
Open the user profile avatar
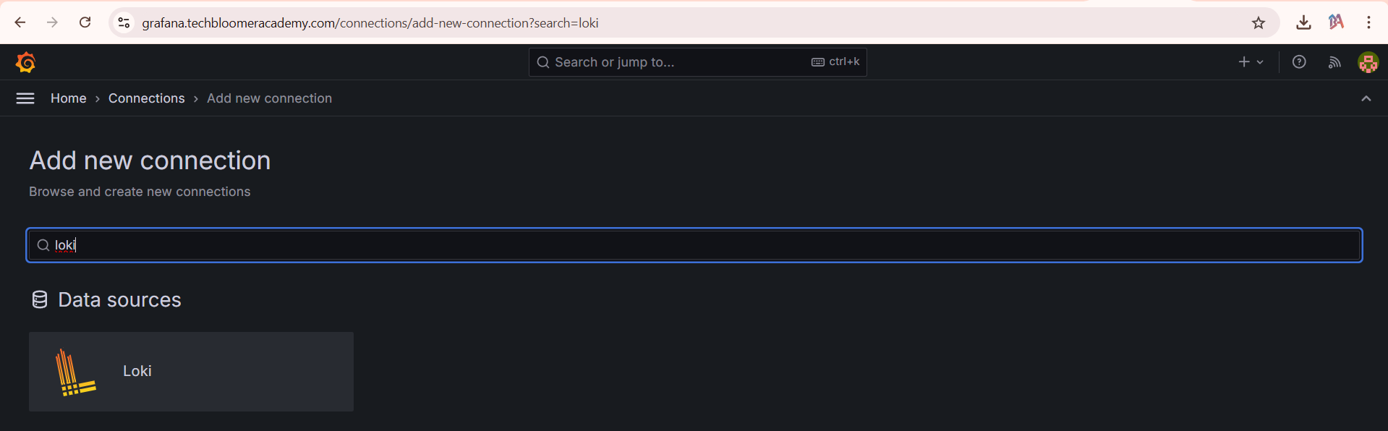(1368, 62)
